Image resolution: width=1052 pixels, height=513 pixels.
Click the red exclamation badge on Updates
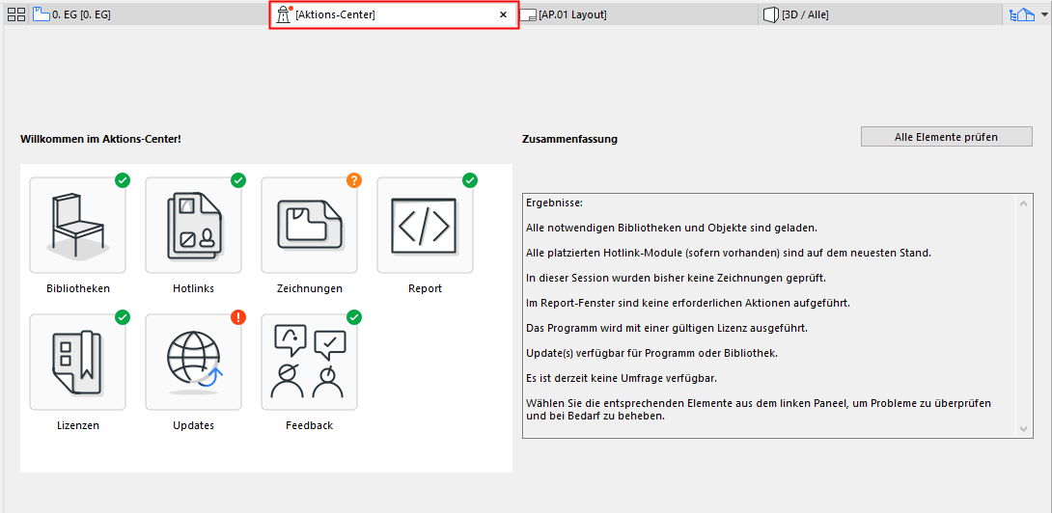point(238,316)
